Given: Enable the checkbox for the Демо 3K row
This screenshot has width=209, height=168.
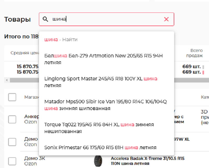Looking at the screenshot, I should tap(12, 161).
